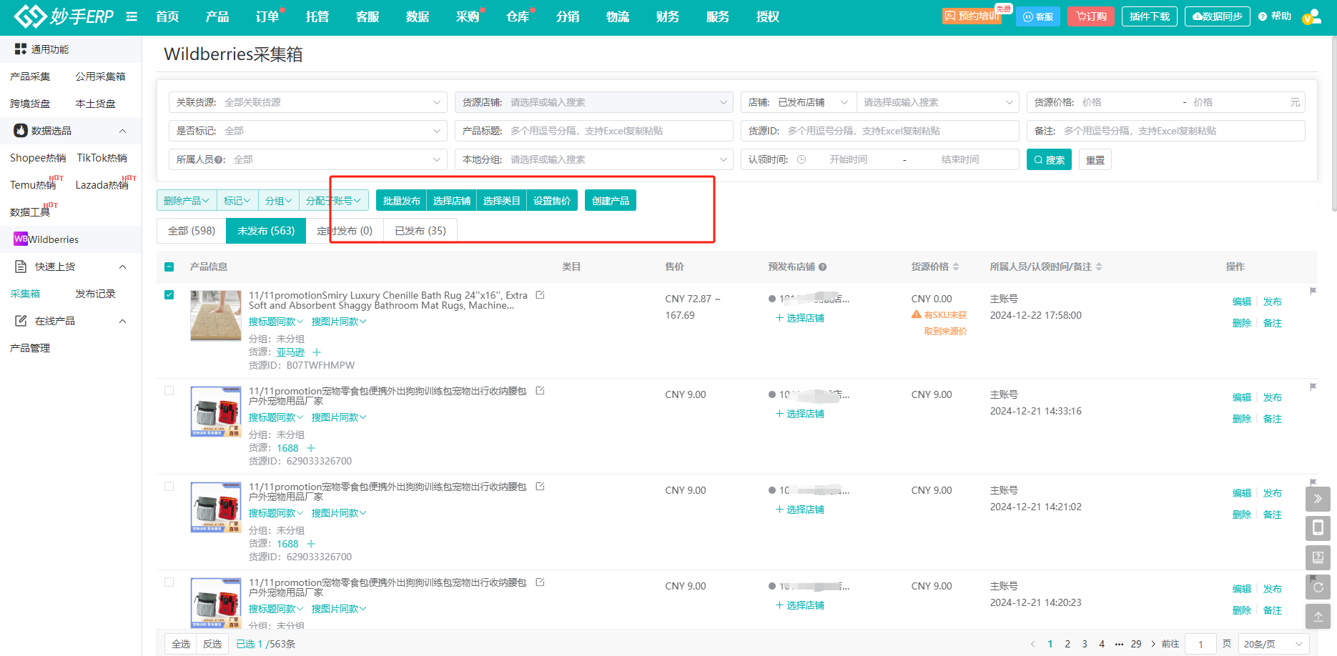Open edit-title icon for 14:21:02 product row

pyautogui.click(x=541, y=487)
